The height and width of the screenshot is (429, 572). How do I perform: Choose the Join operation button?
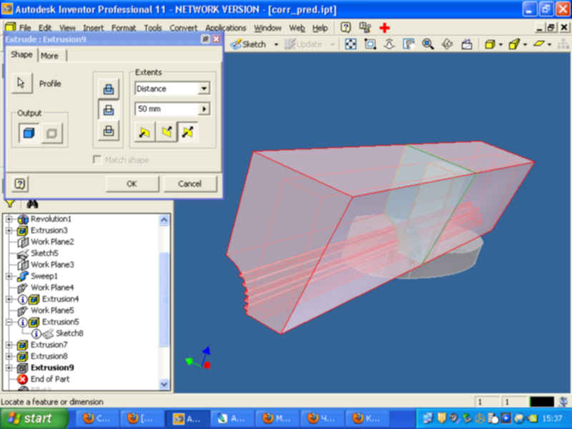pos(108,89)
